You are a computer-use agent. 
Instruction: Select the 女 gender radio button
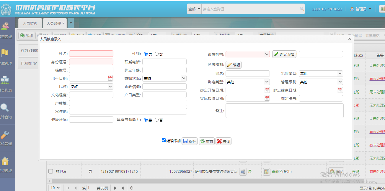[157, 54]
